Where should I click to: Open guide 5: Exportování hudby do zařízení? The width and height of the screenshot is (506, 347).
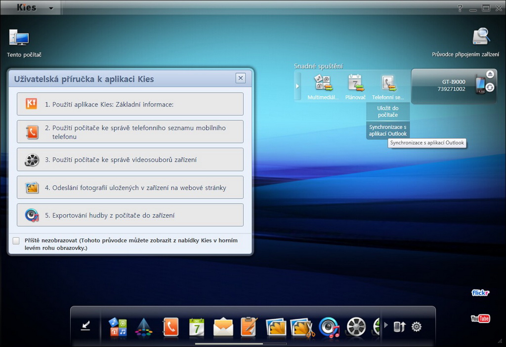(x=130, y=215)
